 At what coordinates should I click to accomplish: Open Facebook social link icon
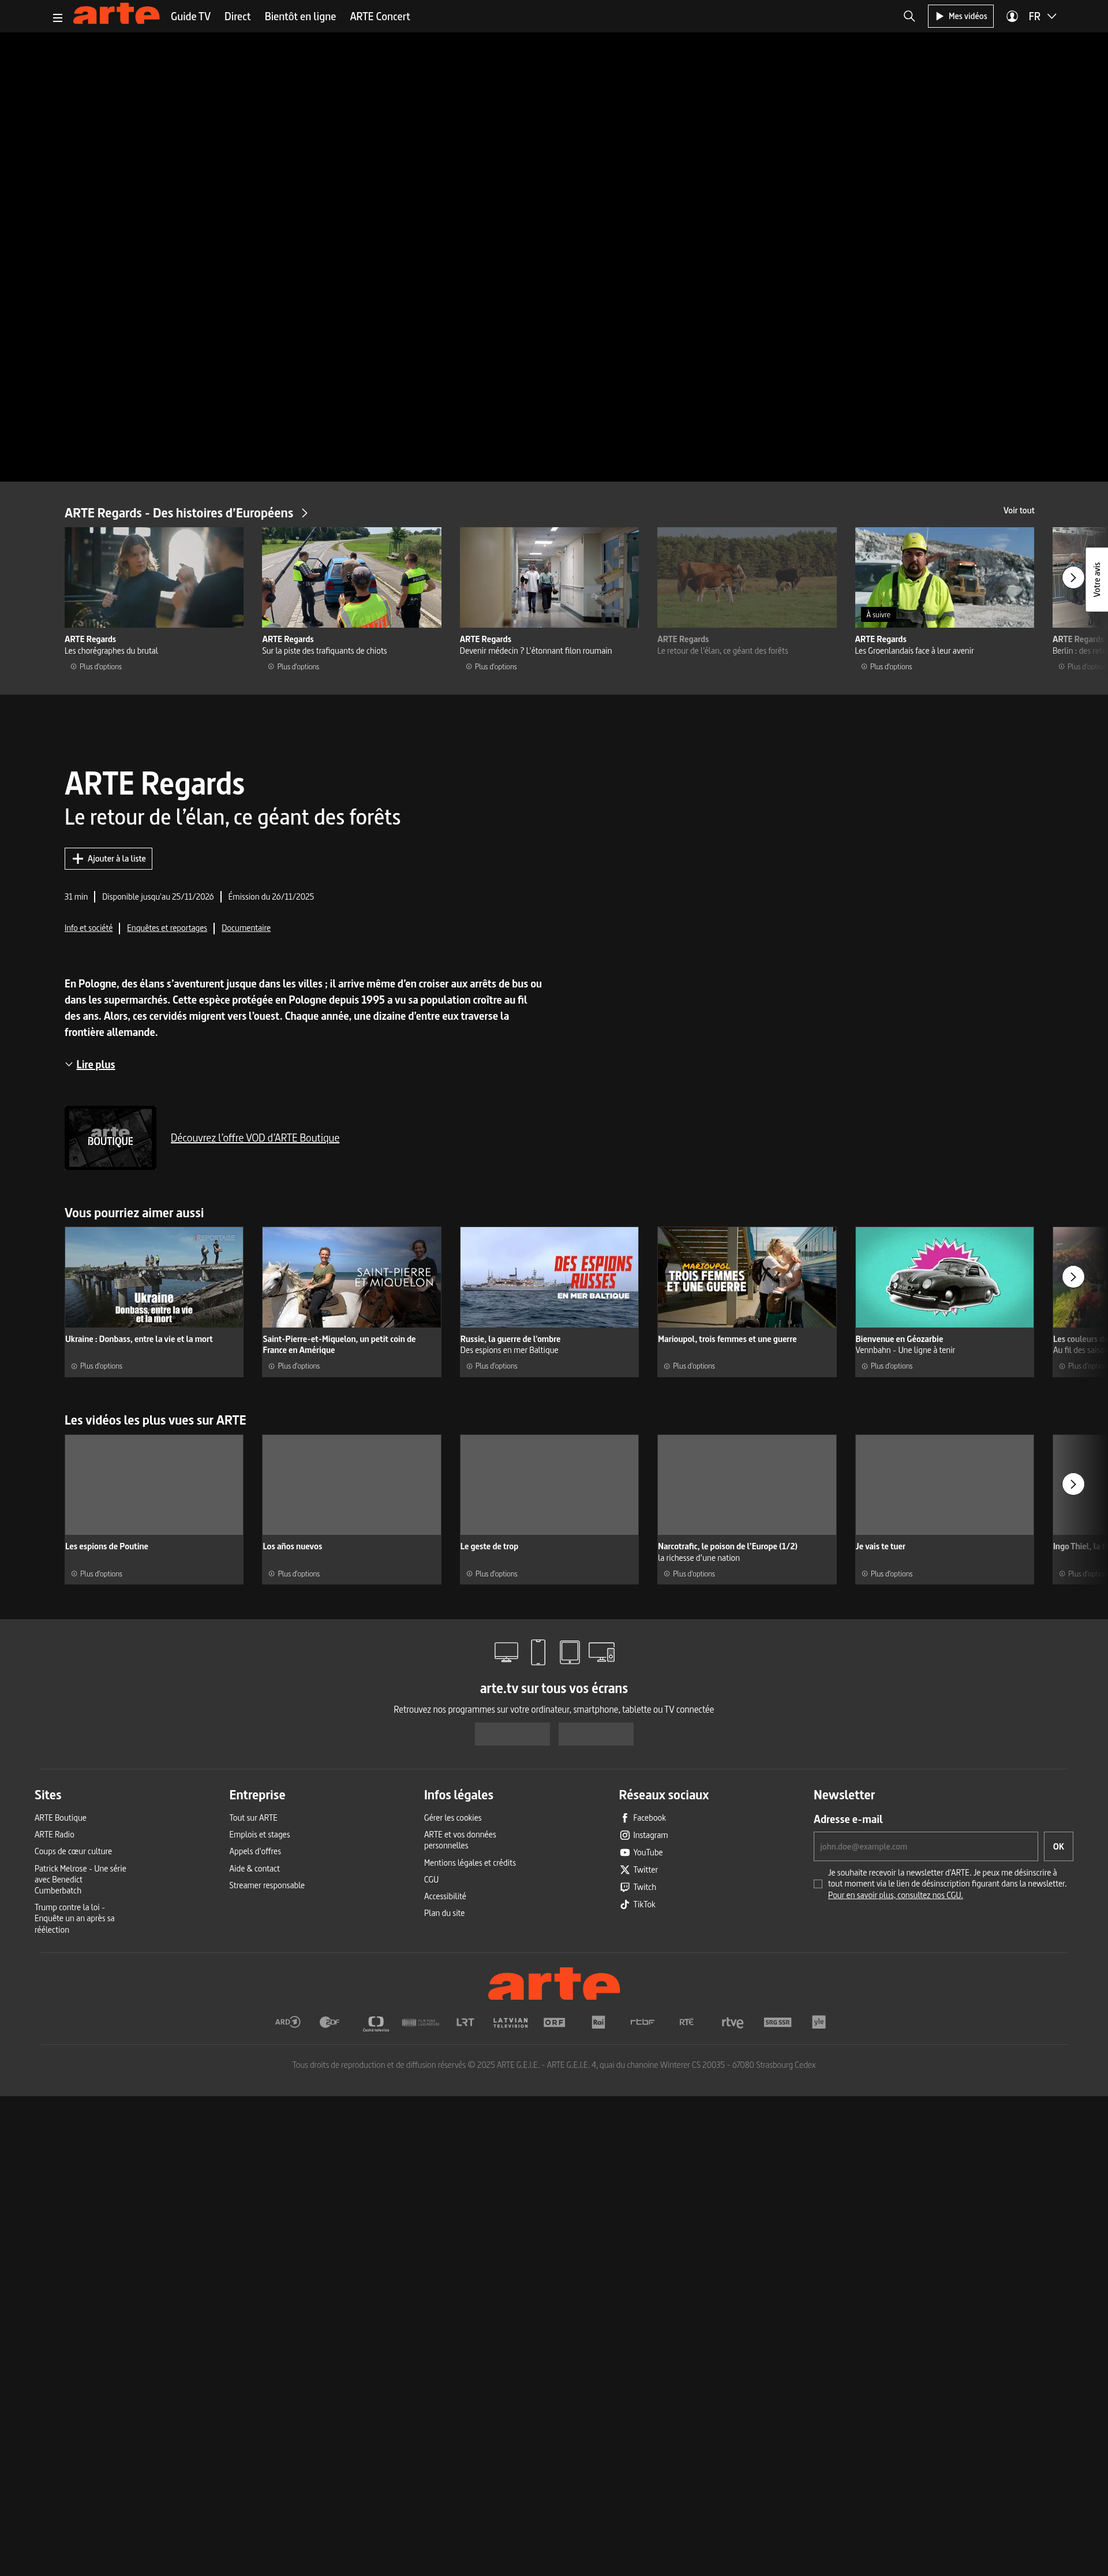click(x=624, y=1818)
